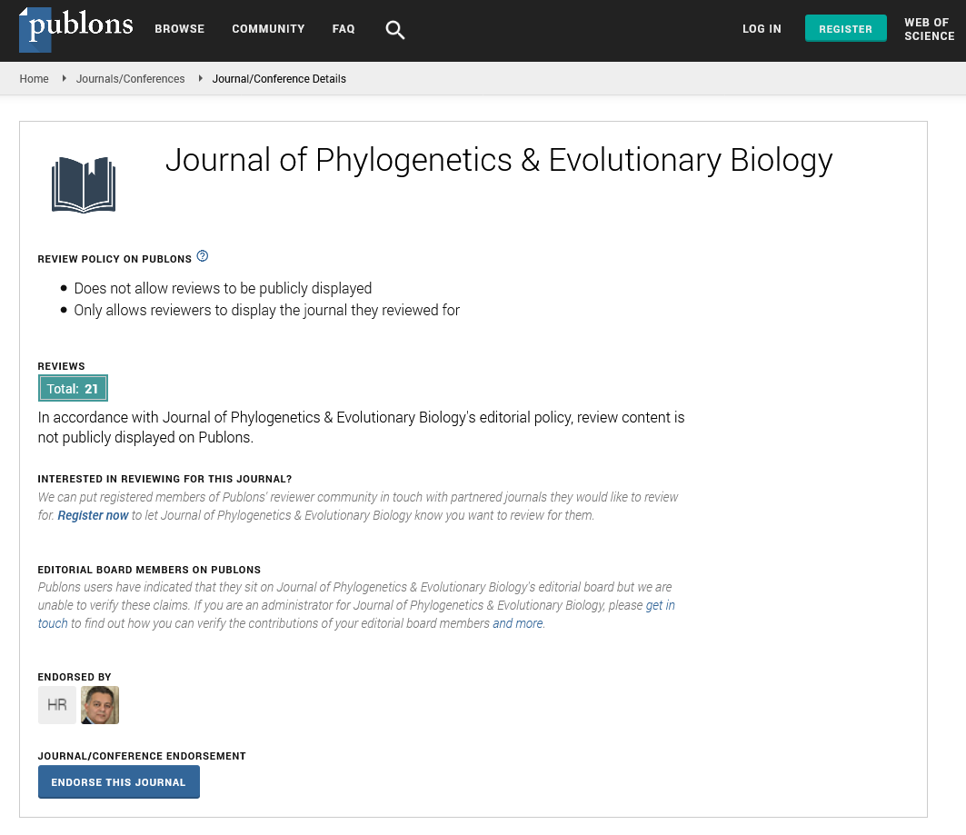Open the search magnifier icon
Image resolution: width=966 pixels, height=835 pixels.
pyautogui.click(x=394, y=30)
